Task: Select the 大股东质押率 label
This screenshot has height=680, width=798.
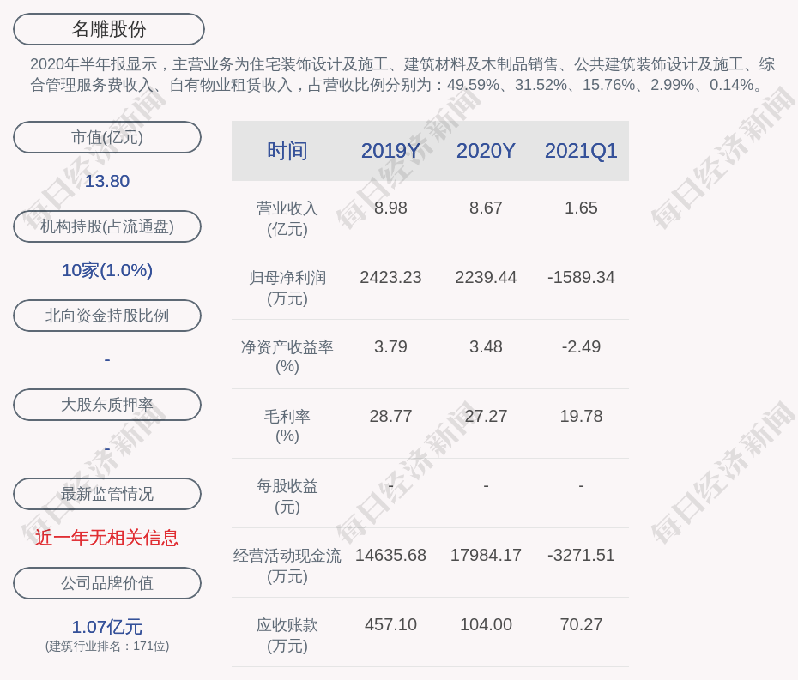Action: tap(107, 405)
